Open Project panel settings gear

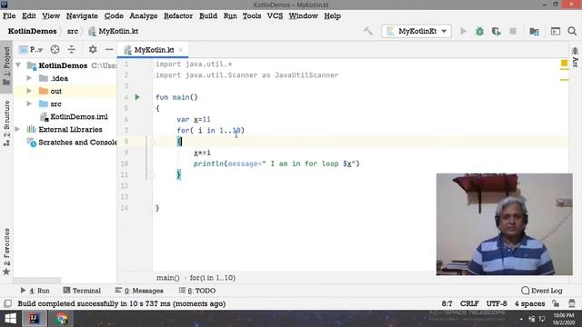point(93,50)
